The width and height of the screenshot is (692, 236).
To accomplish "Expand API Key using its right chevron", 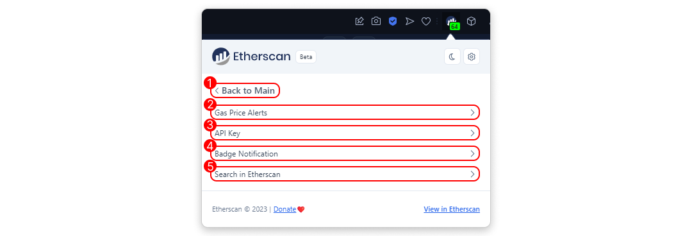I will click(x=472, y=133).
